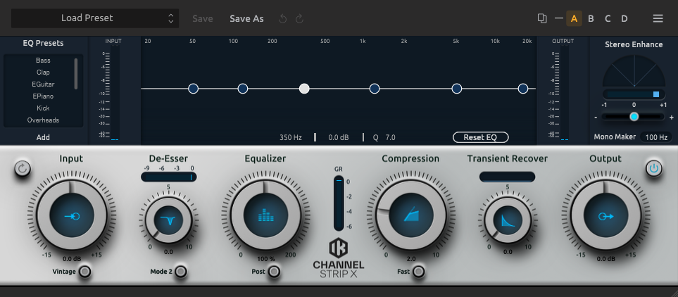Viewport: 678px width, 297px height.
Task: Click the plus sign beside the stereo width slider
Action: 672,117
